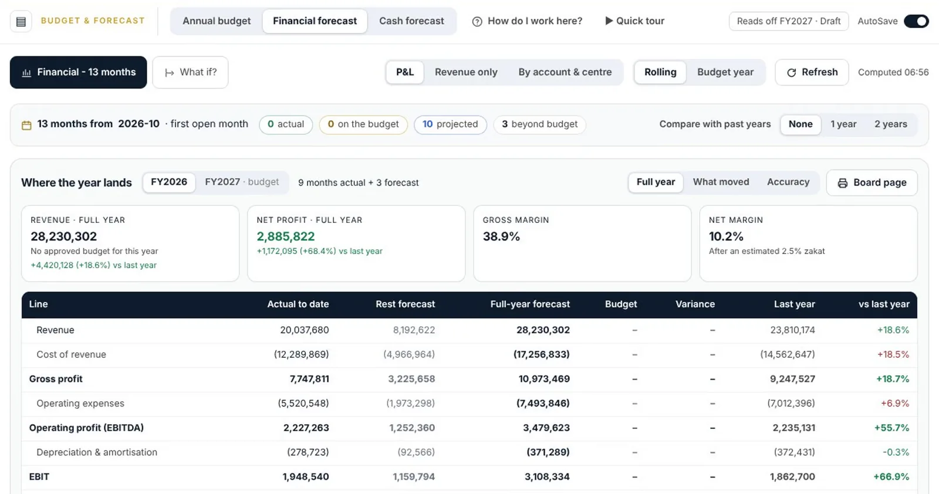Click the Depreciation & amortisation row label
This screenshot has width=939, height=494.
97,453
